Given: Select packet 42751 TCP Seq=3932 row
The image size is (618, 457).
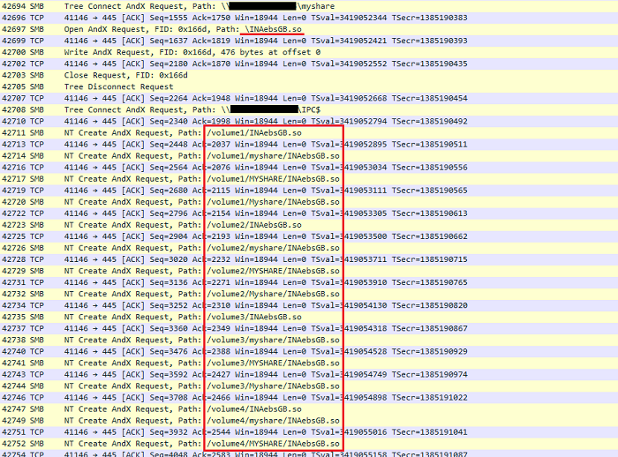Looking at the screenshot, I should coord(309,432).
